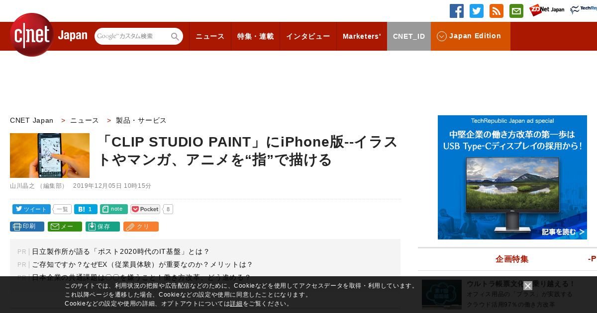Go to ニュース breadcrumb link

click(85, 120)
